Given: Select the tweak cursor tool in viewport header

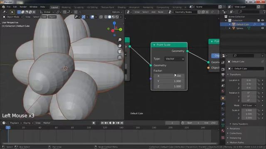Looking at the screenshot, I should tap(12, 12).
